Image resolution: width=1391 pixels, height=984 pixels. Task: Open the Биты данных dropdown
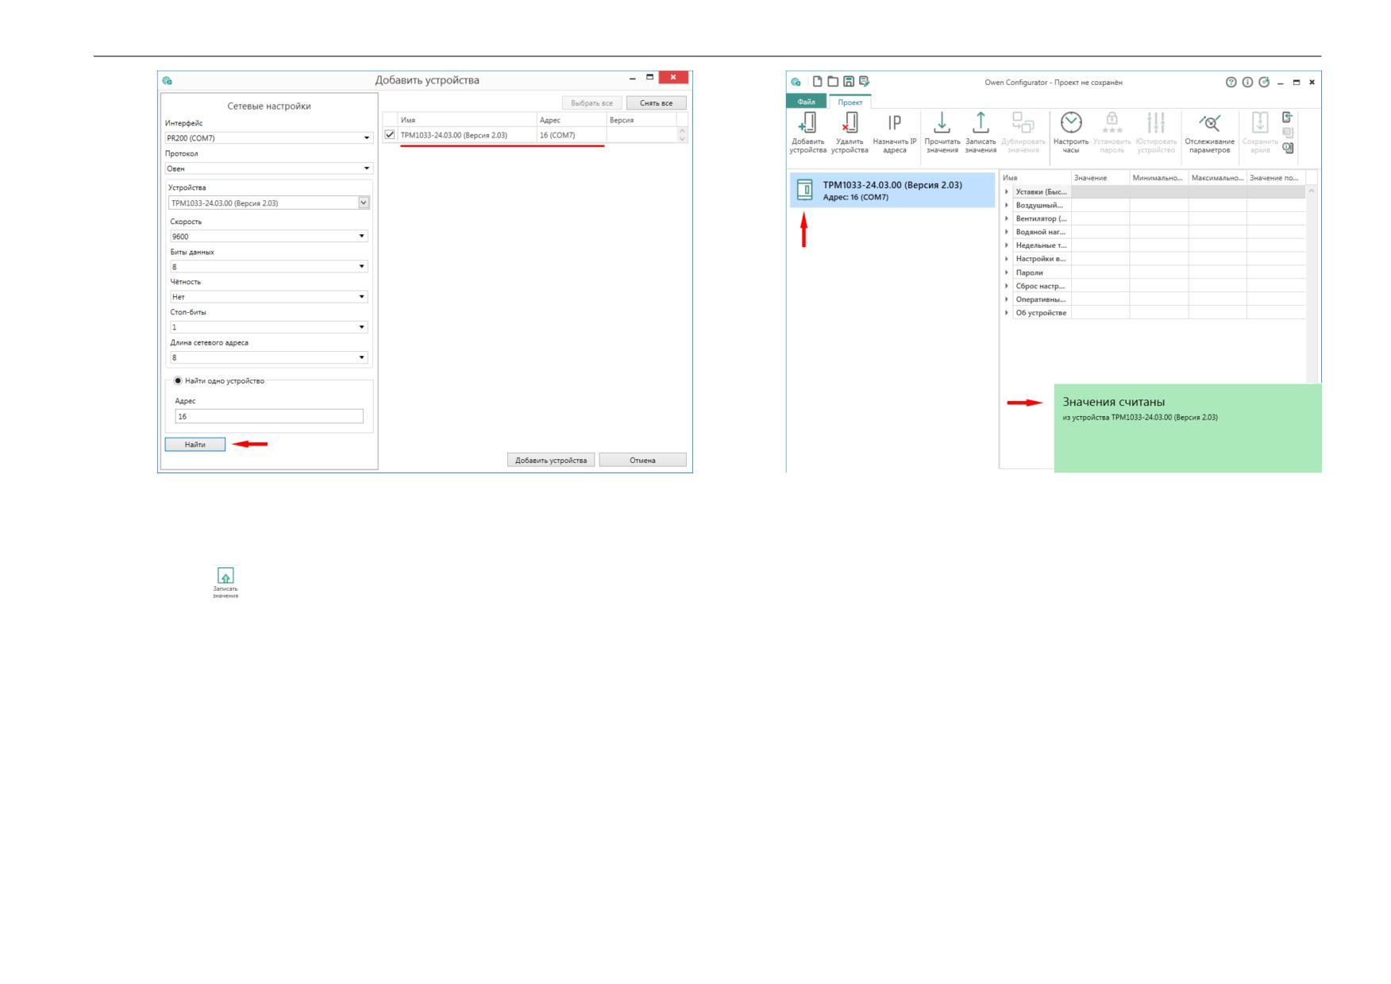coord(268,267)
